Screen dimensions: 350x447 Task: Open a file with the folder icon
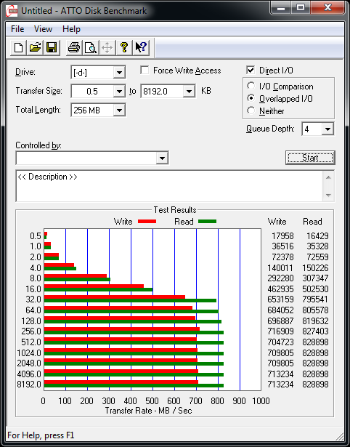coord(35,47)
